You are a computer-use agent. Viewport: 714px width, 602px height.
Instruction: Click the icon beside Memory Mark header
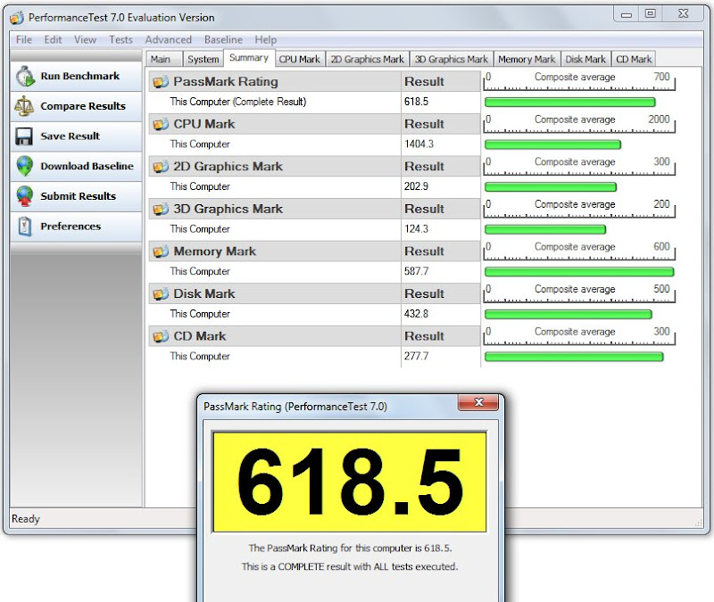[x=161, y=252]
